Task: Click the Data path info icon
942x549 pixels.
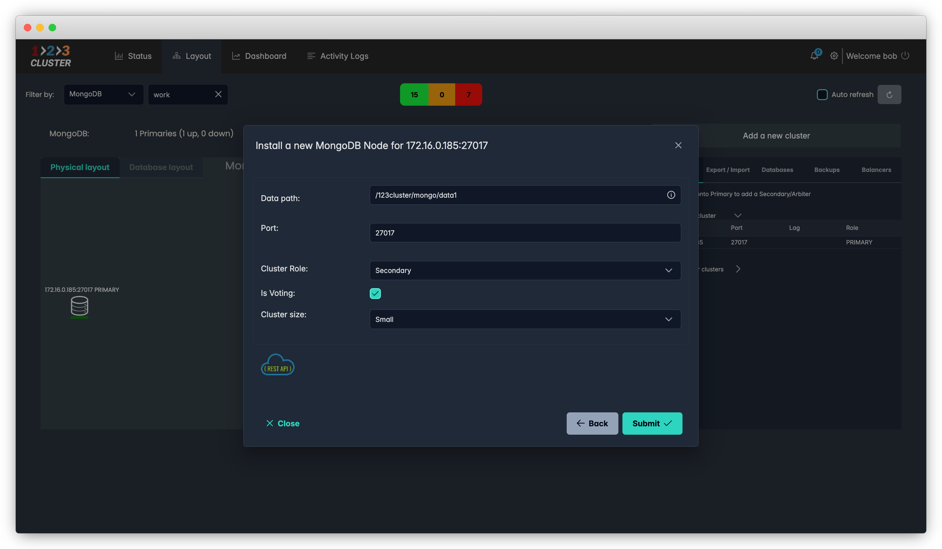Action: click(x=671, y=195)
